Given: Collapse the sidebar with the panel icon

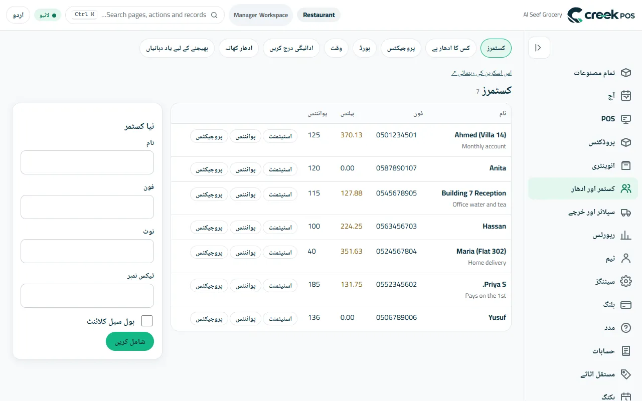Looking at the screenshot, I should pyautogui.click(x=539, y=48).
